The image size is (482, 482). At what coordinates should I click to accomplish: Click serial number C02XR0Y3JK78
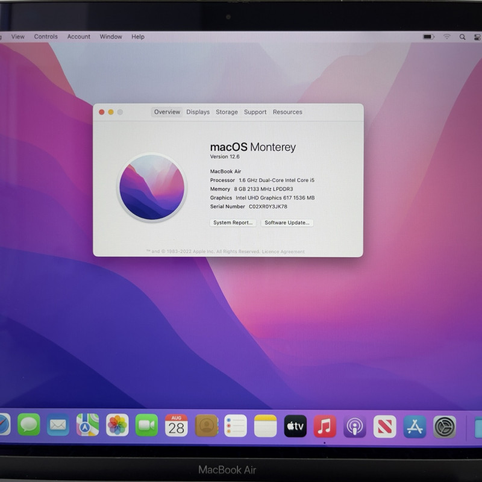tap(268, 207)
